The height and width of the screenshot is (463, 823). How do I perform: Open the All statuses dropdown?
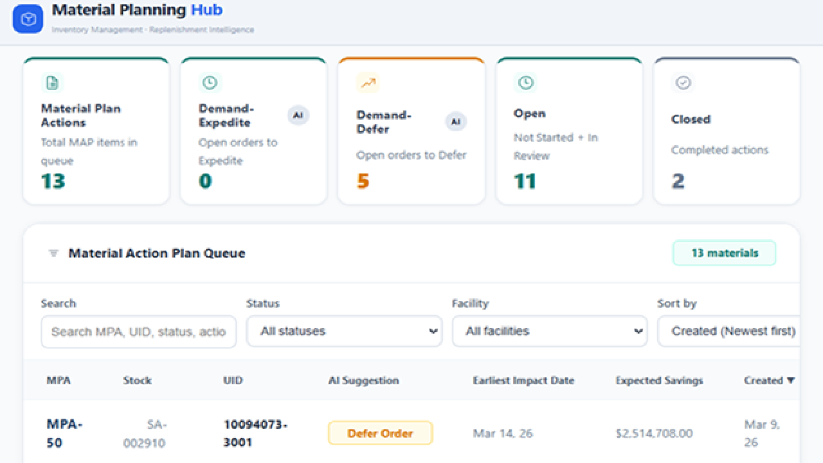pyautogui.click(x=344, y=331)
